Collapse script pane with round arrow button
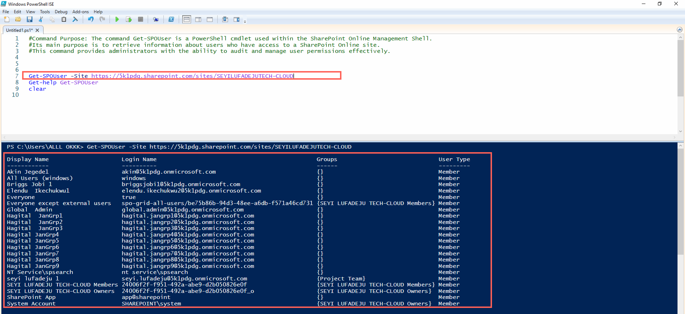The height and width of the screenshot is (314, 685). [680, 30]
